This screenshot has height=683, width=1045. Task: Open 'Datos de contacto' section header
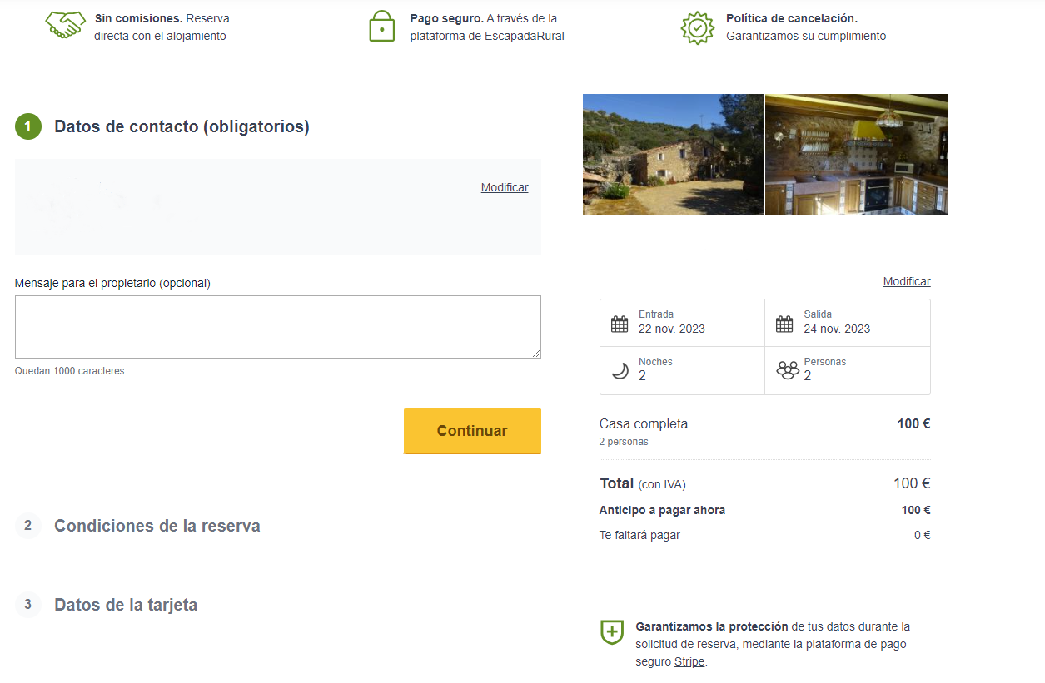click(182, 126)
